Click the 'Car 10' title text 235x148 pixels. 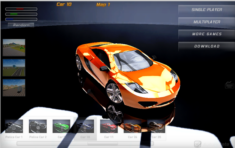[x=64, y=4]
